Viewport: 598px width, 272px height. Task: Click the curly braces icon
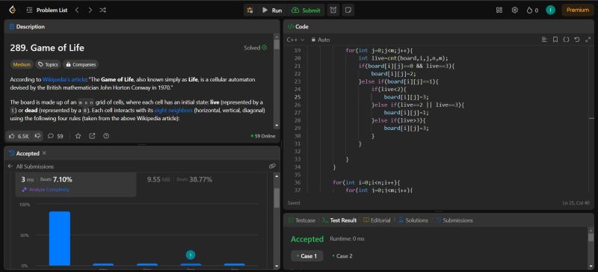point(567,40)
